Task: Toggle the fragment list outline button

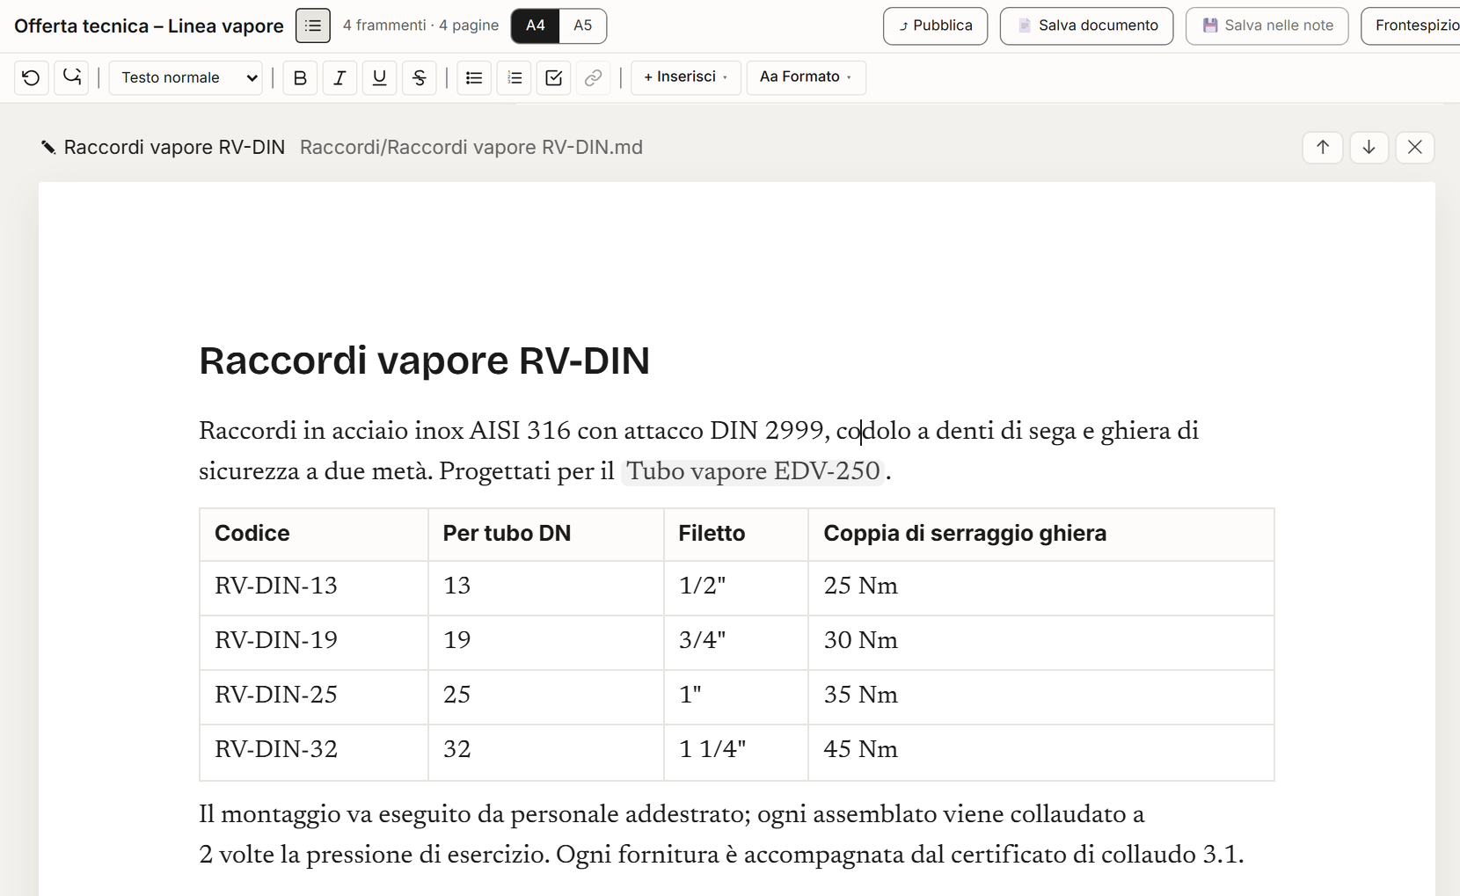Action: click(x=313, y=25)
